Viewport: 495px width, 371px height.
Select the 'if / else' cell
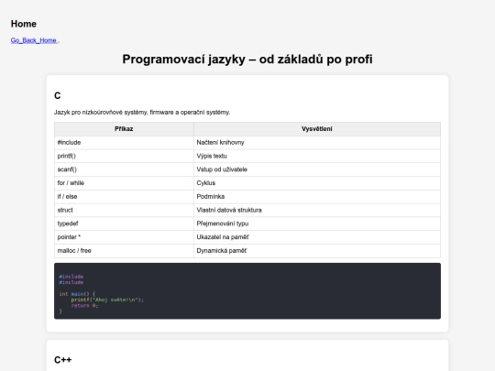[124, 197]
